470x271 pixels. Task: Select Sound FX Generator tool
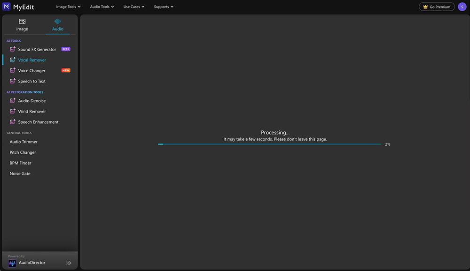click(37, 49)
